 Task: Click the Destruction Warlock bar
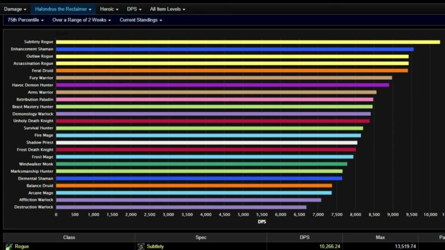(x=181, y=207)
